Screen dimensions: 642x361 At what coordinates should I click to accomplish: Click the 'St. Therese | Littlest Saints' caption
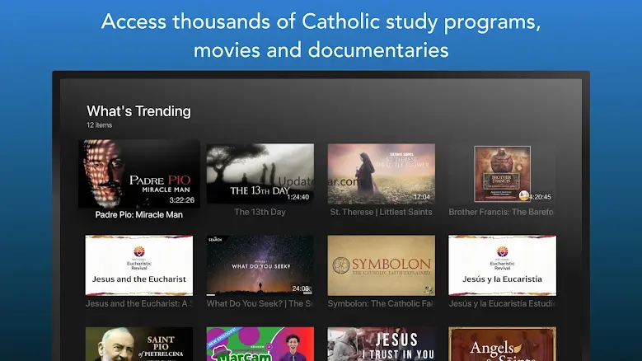382,212
